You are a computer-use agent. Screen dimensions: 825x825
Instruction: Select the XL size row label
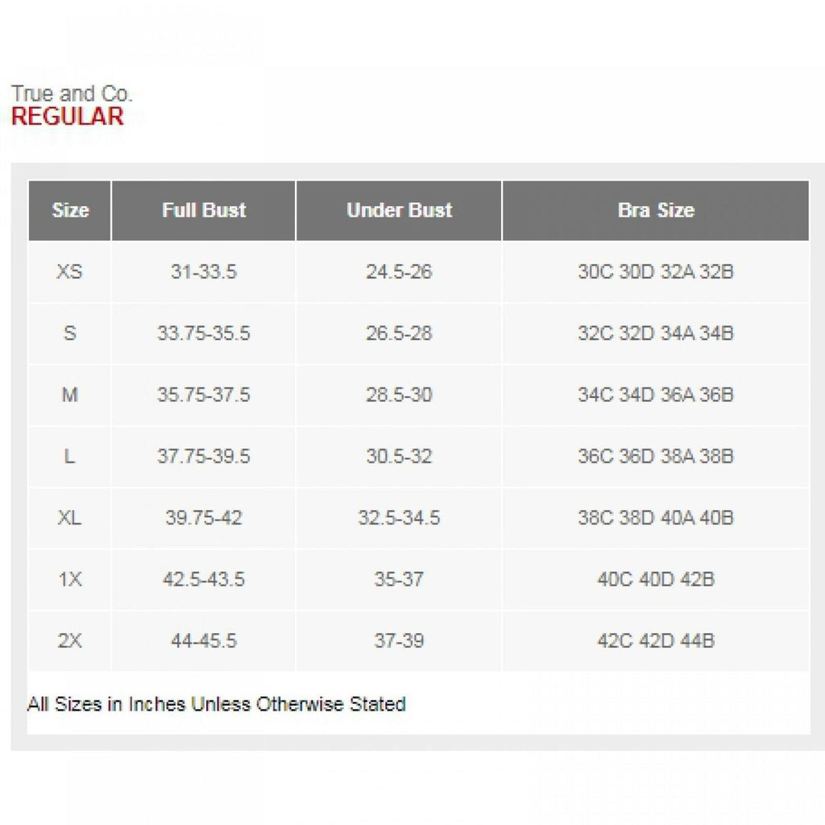[70, 517]
